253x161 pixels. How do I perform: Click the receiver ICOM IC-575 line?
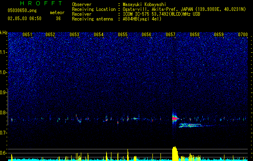click(161, 14)
